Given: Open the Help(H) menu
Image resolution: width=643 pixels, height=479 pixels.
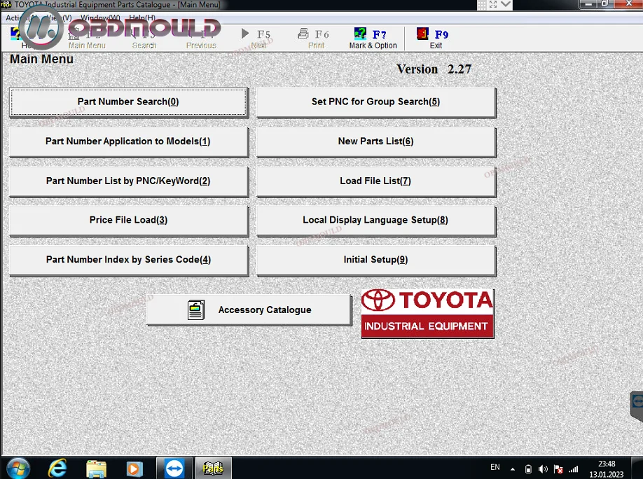Looking at the screenshot, I should [142, 18].
